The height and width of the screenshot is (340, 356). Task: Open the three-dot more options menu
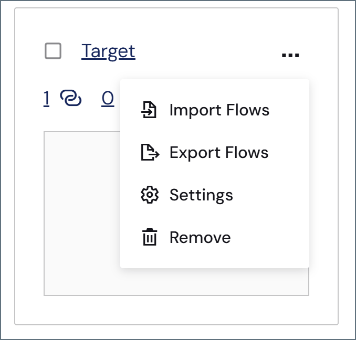pos(290,55)
